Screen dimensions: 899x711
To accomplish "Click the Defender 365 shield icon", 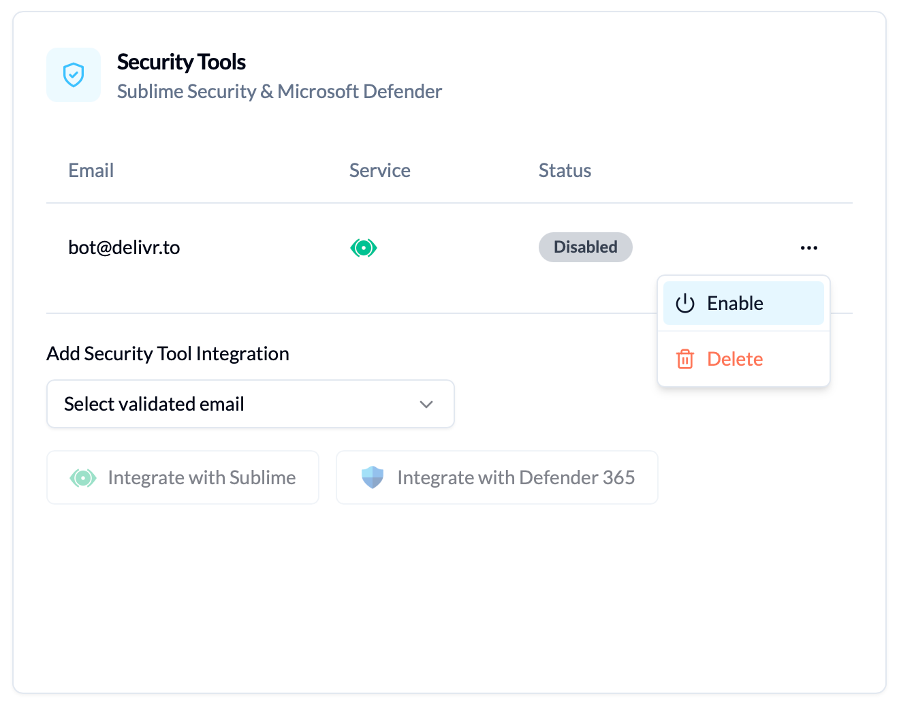I will click(x=373, y=477).
